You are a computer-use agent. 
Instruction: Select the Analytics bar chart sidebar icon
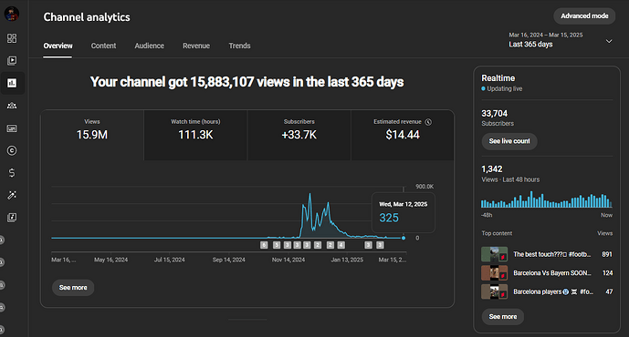[12, 83]
